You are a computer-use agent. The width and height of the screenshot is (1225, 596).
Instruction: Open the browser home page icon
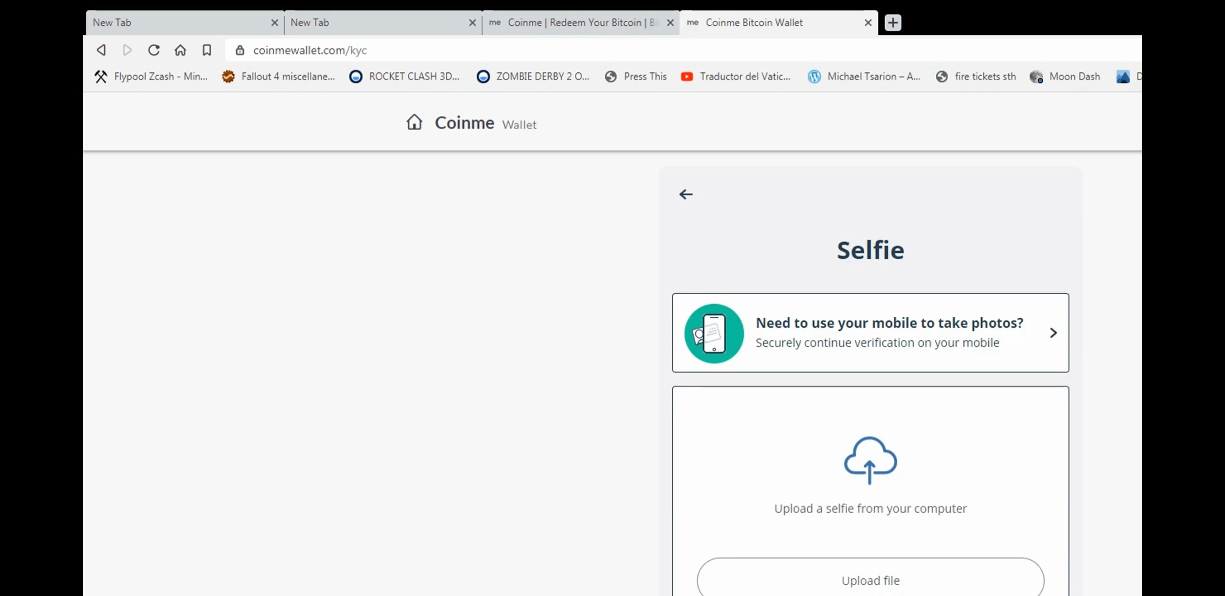click(180, 50)
